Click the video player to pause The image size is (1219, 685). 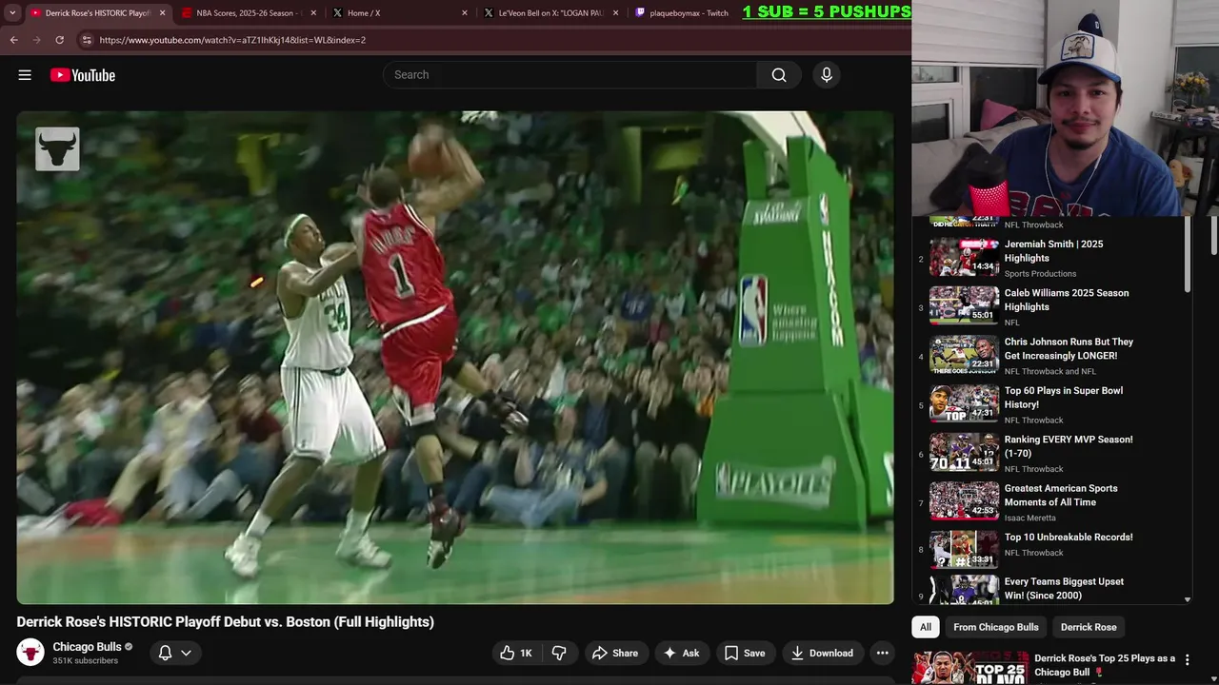[455, 358]
